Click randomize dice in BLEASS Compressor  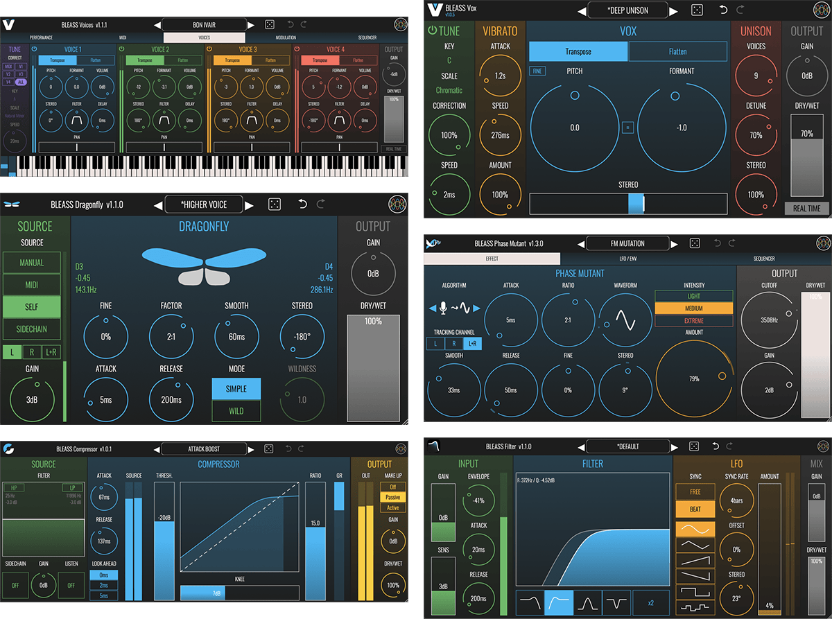point(268,448)
